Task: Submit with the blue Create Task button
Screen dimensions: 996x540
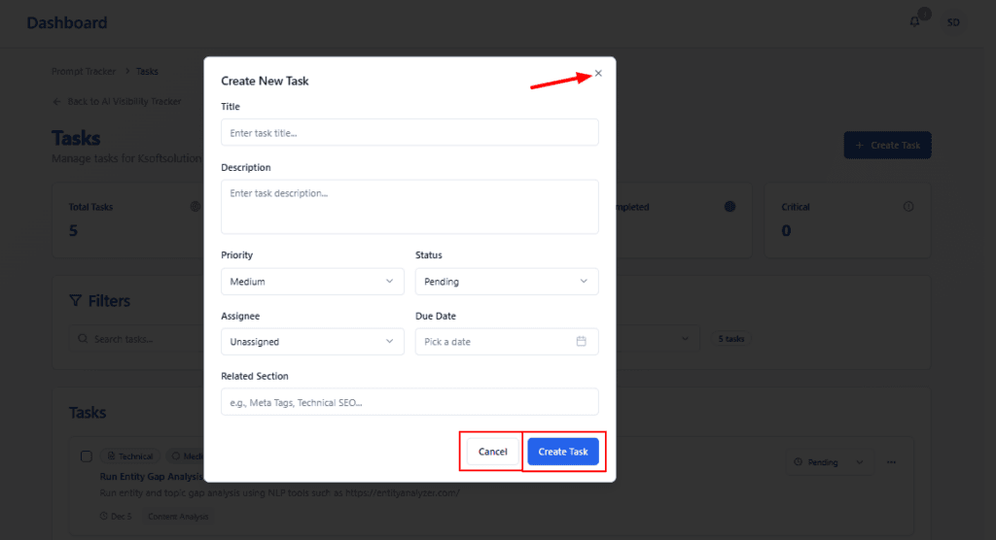Action: (x=563, y=452)
